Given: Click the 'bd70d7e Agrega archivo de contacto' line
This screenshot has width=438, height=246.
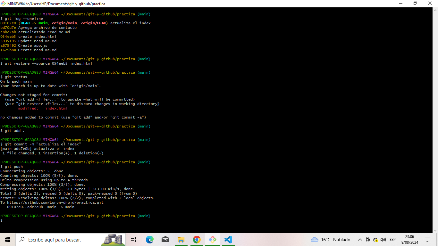Looking at the screenshot, I should 38,28.
